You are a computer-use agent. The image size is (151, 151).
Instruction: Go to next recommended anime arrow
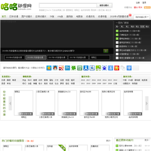147,103
